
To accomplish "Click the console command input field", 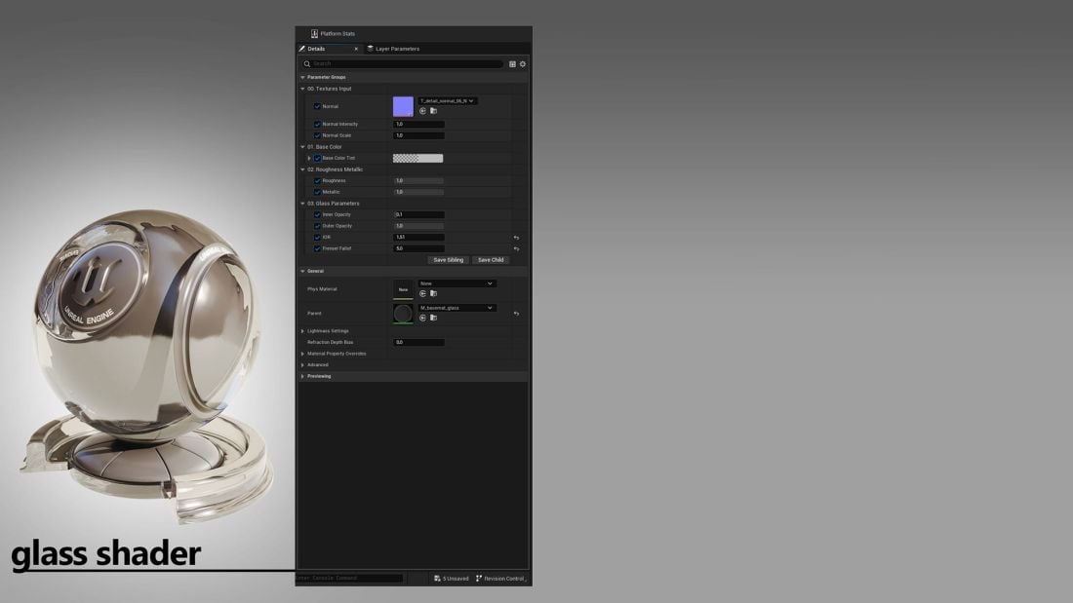I will [x=349, y=579].
